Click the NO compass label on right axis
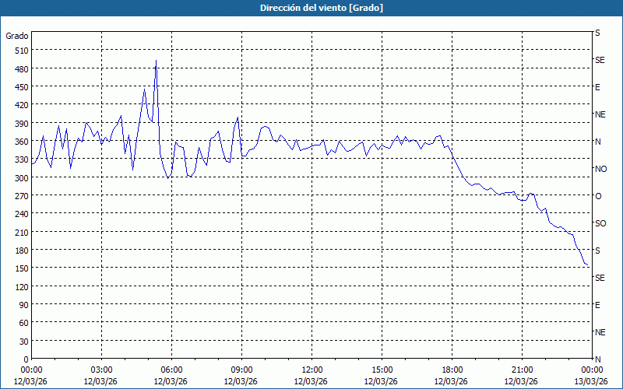Viewport: 623px width, 389px height. pyautogui.click(x=600, y=169)
